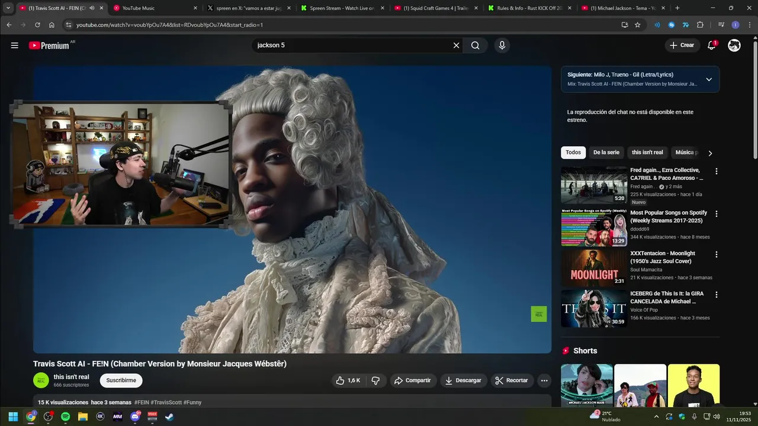Switch to the Spreen Stream Kick tab
Image resolution: width=758 pixels, height=426 pixels.
coord(342,8)
